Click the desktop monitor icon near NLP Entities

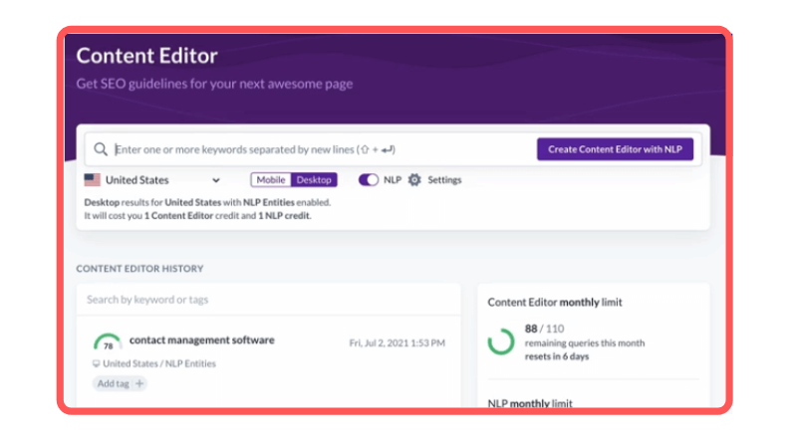[x=96, y=363]
